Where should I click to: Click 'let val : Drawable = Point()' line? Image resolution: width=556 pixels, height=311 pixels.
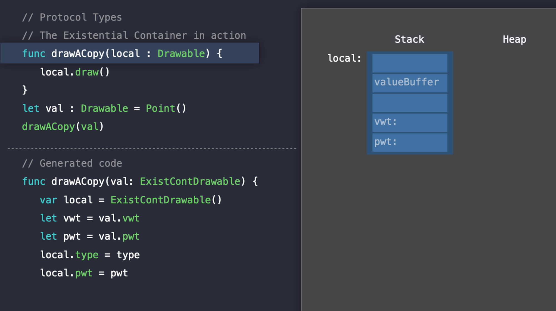104,108
